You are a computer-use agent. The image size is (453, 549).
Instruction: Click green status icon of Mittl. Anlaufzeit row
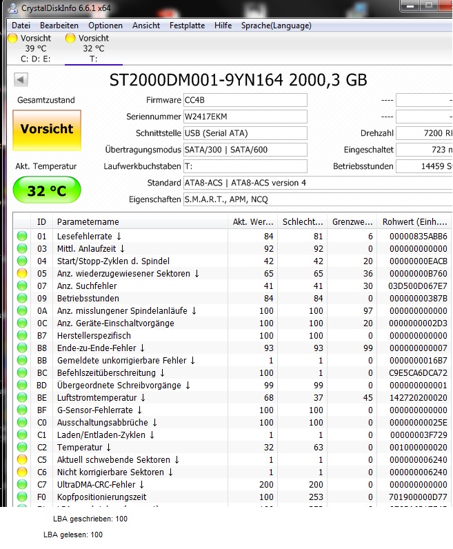22,248
